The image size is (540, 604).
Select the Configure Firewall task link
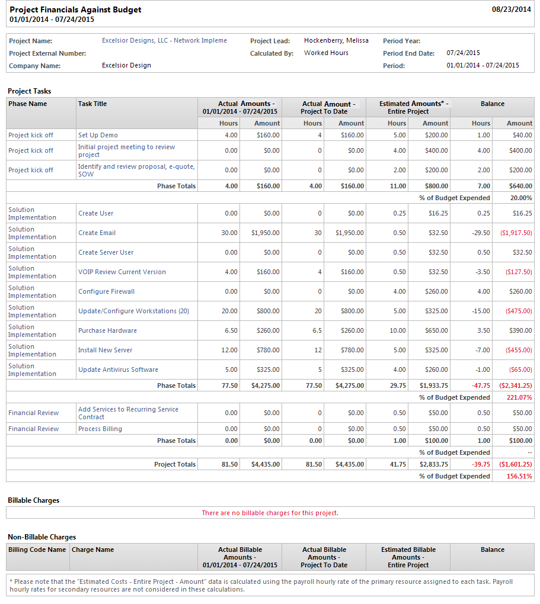[106, 291]
